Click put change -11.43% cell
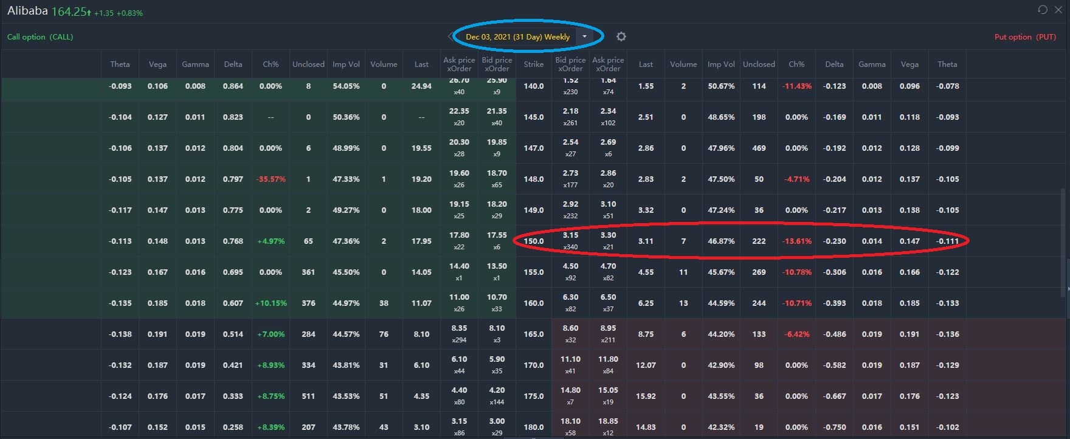The image size is (1070, 439). pos(796,86)
